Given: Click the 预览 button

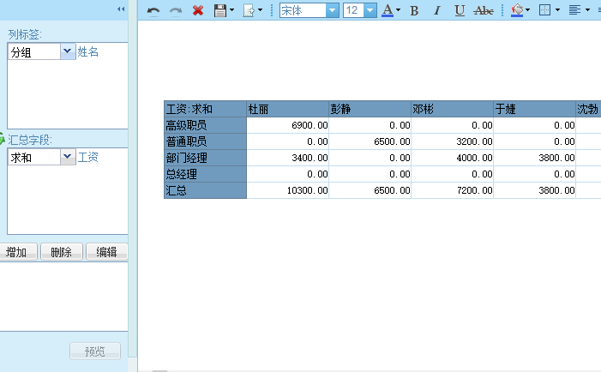Looking at the screenshot, I should coord(95,351).
